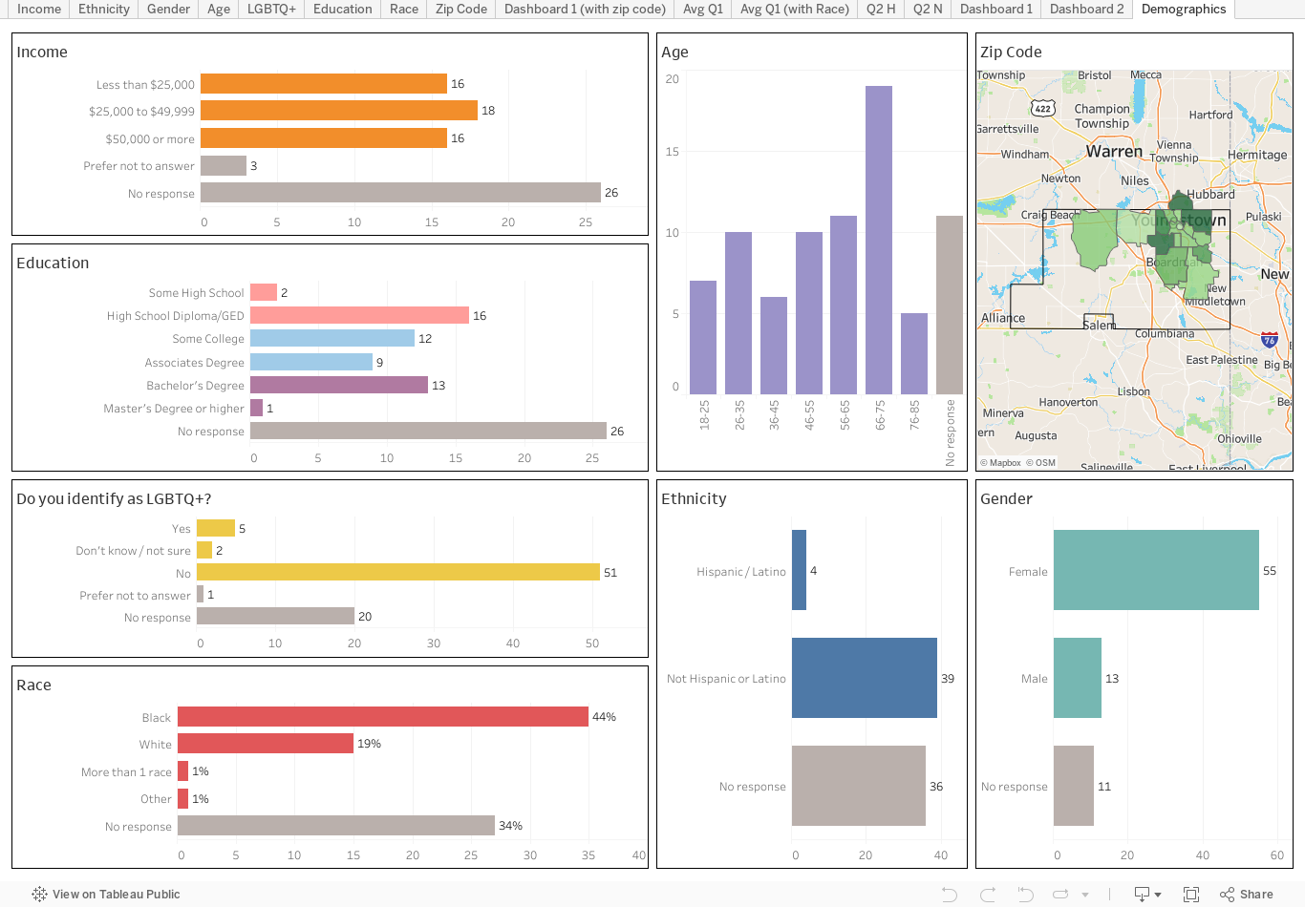Select the Age No response bar
1305x907 pixels.
(x=950, y=305)
